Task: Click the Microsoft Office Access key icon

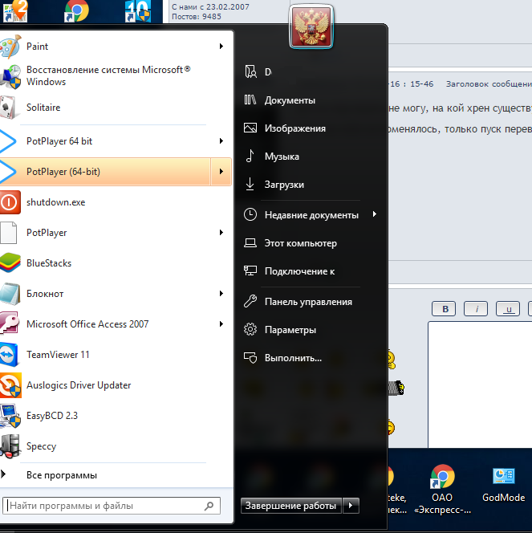Action: [10, 323]
